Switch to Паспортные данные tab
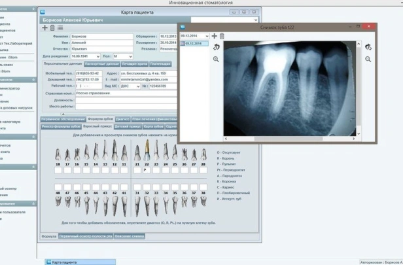403x265 pixels. point(100,64)
